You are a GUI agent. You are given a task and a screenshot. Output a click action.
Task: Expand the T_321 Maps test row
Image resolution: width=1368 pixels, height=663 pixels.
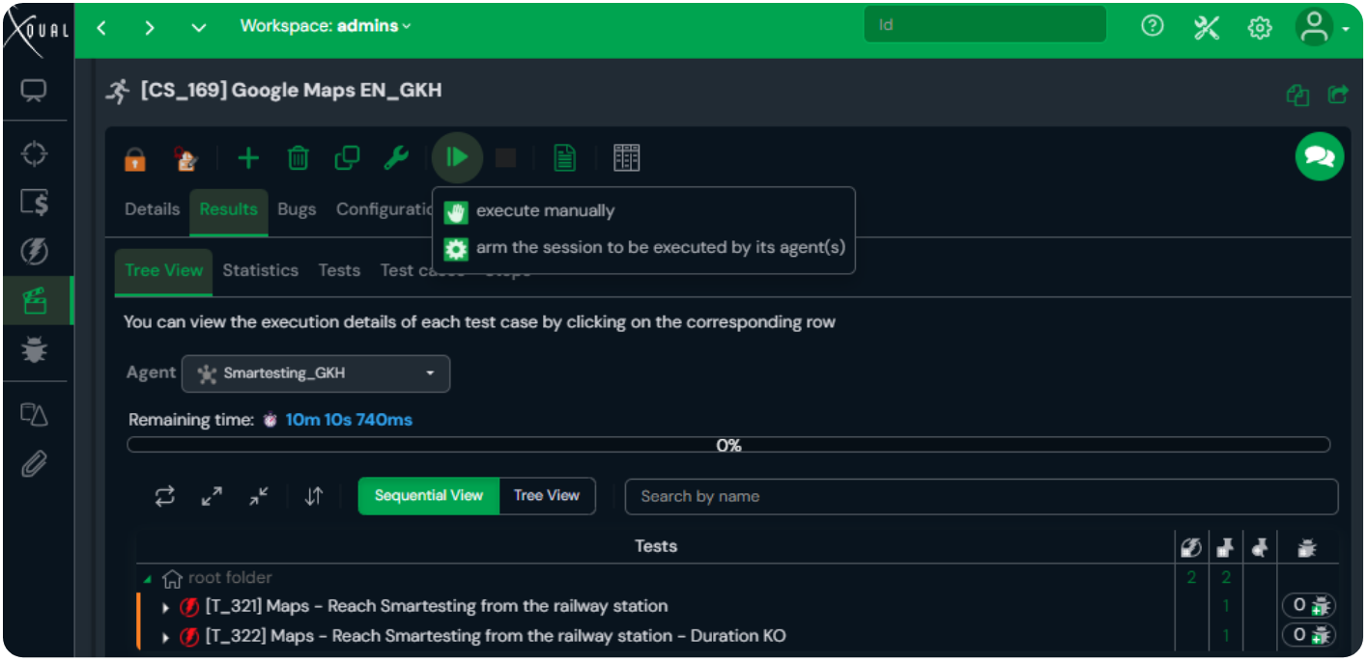[x=166, y=608]
